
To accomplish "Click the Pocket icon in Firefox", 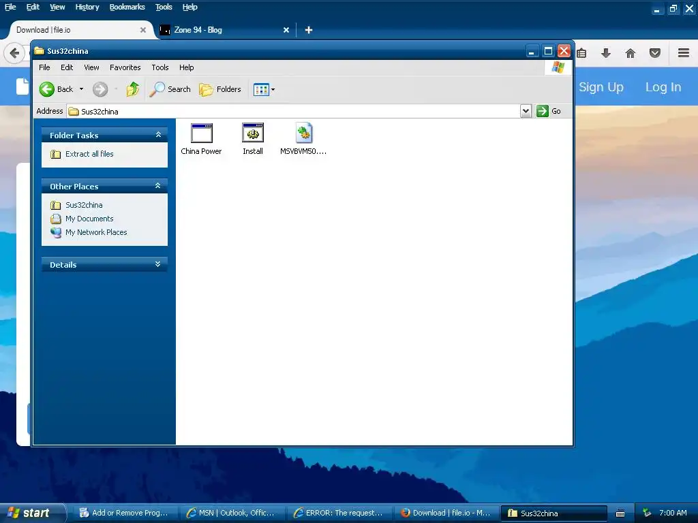I will [x=655, y=53].
